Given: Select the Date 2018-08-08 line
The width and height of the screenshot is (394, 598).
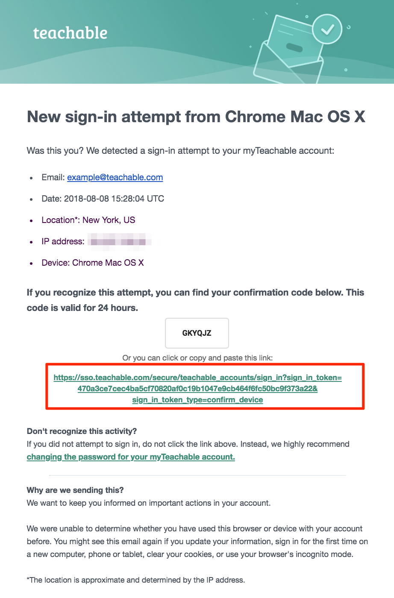Looking at the screenshot, I should [103, 199].
